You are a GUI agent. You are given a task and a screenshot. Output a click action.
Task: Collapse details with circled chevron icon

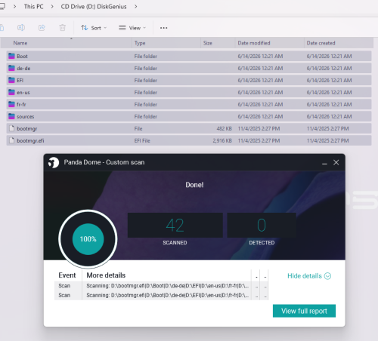click(327, 276)
